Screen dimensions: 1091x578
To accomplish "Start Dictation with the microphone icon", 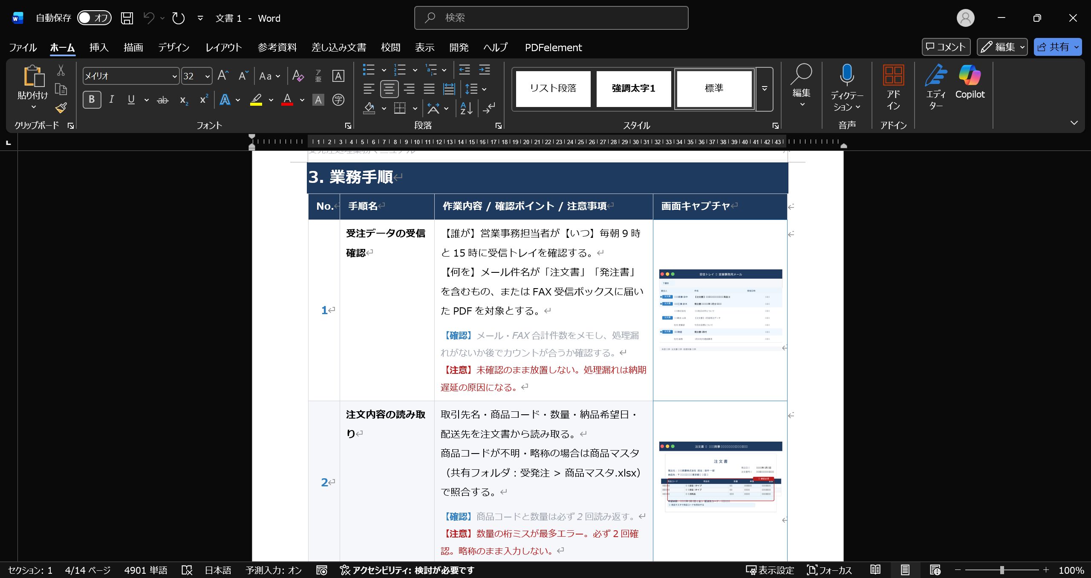I will pyautogui.click(x=846, y=76).
